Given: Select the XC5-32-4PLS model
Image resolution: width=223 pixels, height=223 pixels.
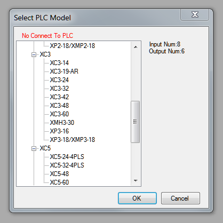Looking at the screenshot, I should coord(67,165).
